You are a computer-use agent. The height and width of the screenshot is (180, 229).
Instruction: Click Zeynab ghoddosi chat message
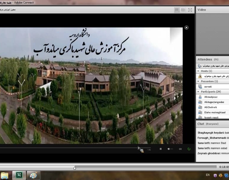213,153
